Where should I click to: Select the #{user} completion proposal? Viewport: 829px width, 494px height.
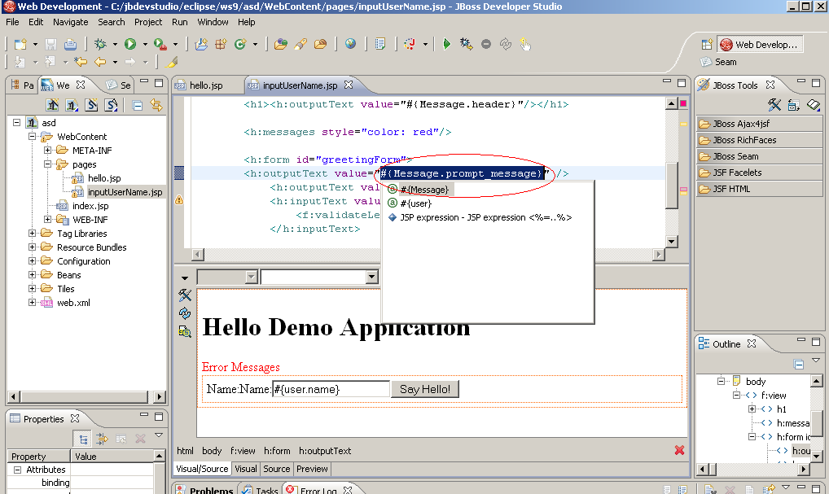(x=415, y=203)
